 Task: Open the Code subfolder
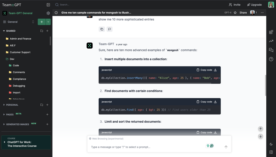(14, 65)
